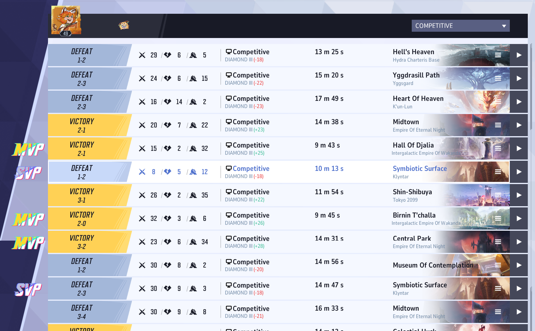Screen dimensions: 535x331
Task: Open details menu icon for Hall Of Djalia match
Action: [x=498, y=148]
